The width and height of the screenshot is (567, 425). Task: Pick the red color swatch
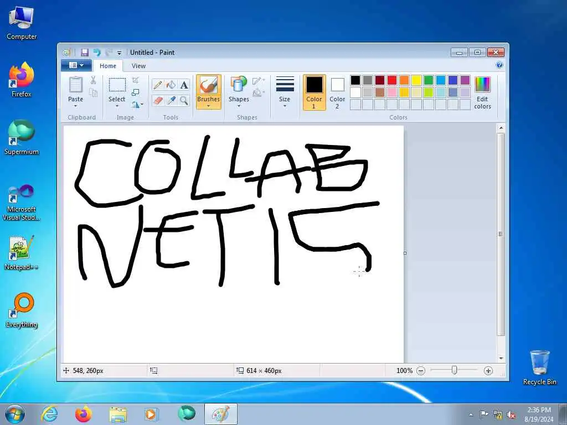[392, 80]
